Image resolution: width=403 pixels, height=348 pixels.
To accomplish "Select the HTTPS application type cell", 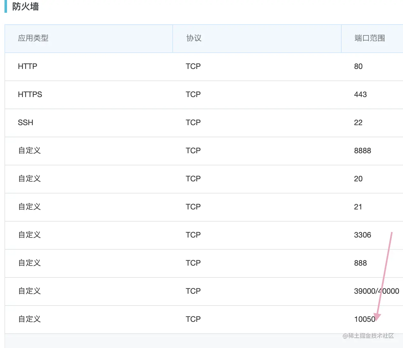I will (x=30, y=95).
